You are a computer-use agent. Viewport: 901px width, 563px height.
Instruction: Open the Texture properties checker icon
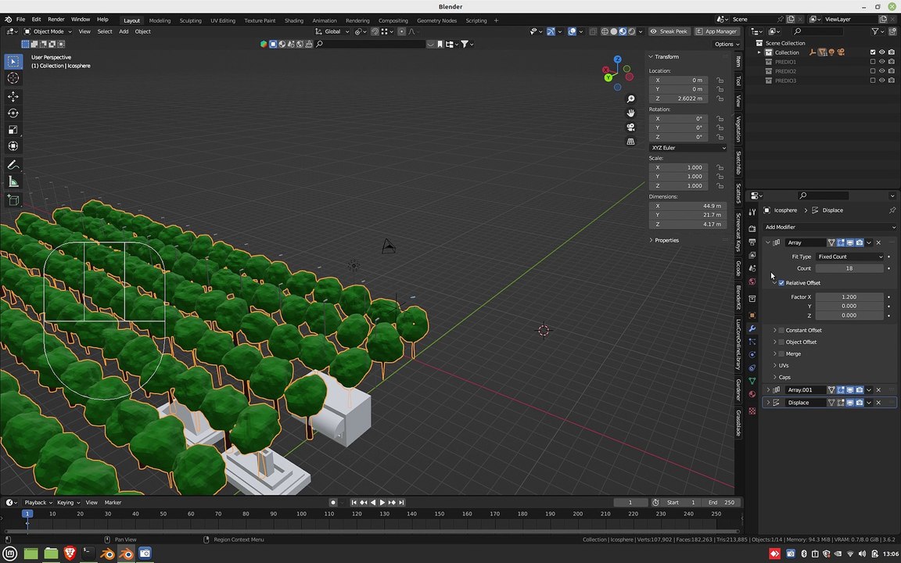tap(752, 411)
